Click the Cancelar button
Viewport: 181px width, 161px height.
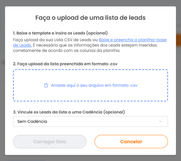(x=131, y=142)
